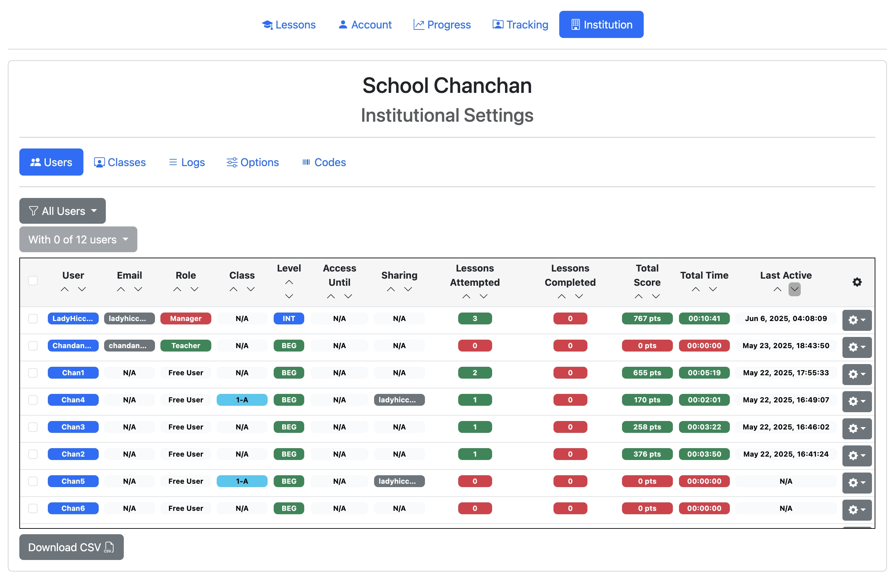
Task: Switch to the Logs sub-tab
Action: click(x=187, y=162)
